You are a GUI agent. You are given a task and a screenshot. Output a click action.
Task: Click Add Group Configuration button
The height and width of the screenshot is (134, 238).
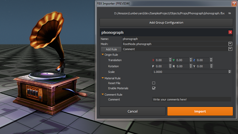point(166,23)
